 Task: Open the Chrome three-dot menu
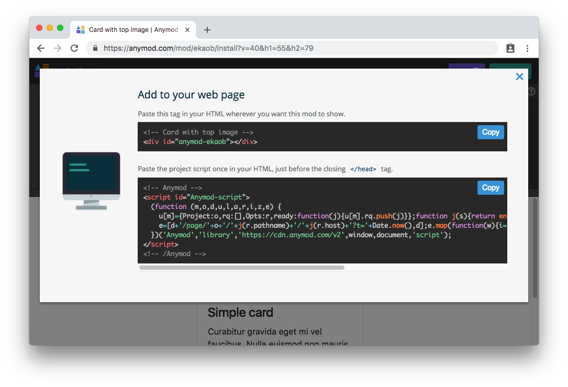tap(528, 48)
